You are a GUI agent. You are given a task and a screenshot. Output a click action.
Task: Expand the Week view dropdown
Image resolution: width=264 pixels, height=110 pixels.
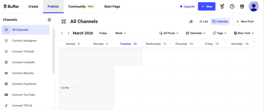pyautogui.click(x=121, y=33)
